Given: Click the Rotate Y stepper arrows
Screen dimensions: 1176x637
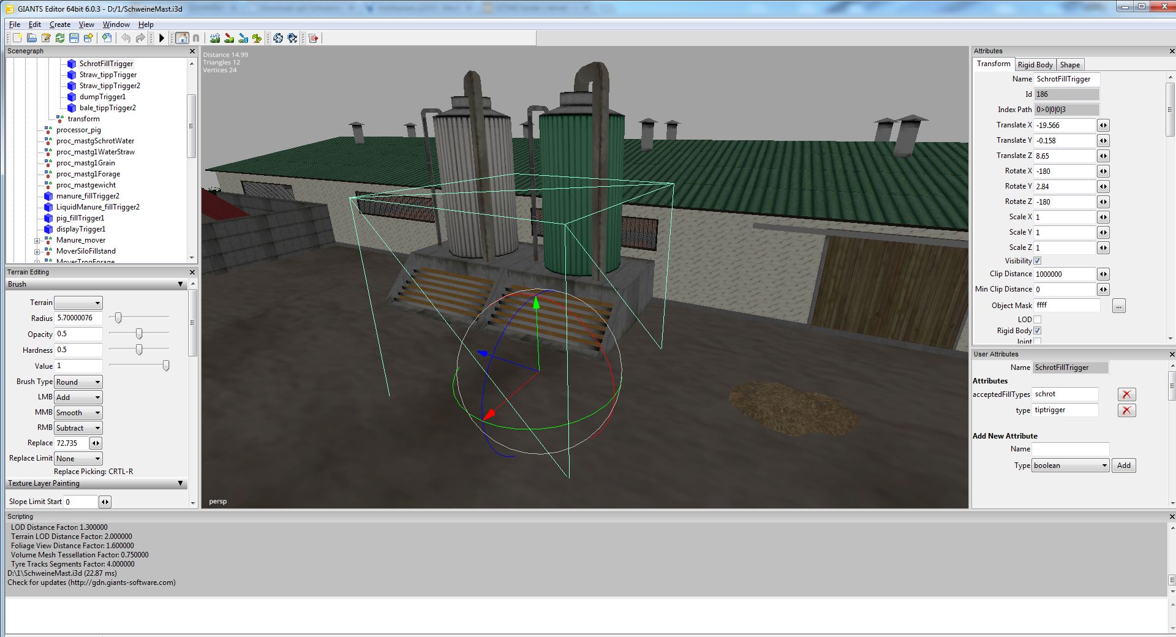Looking at the screenshot, I should [1103, 187].
